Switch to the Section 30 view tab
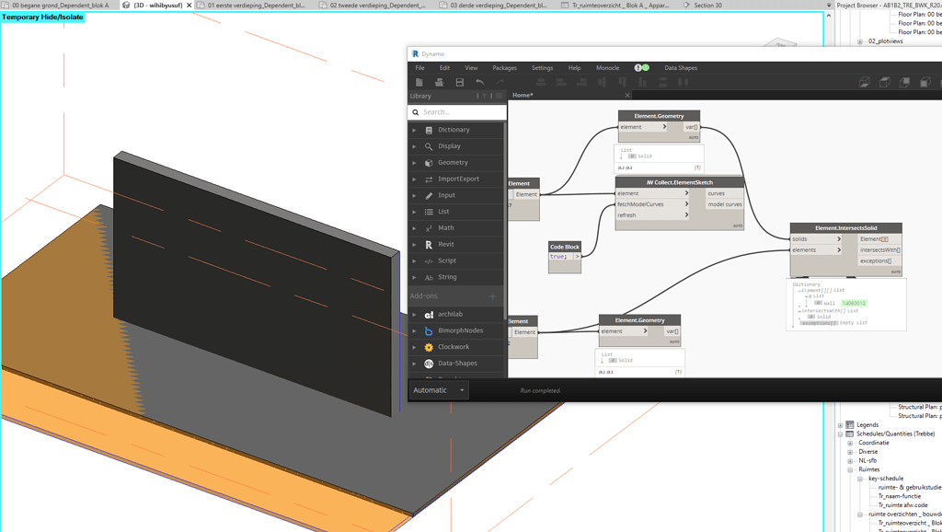The image size is (942, 532). [708, 4]
